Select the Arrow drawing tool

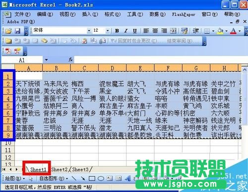pos(83,179)
